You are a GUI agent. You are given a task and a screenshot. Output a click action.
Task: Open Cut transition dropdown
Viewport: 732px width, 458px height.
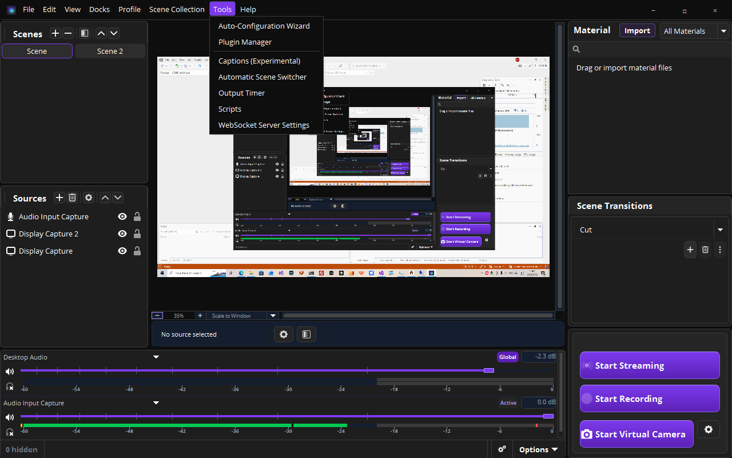tap(719, 230)
